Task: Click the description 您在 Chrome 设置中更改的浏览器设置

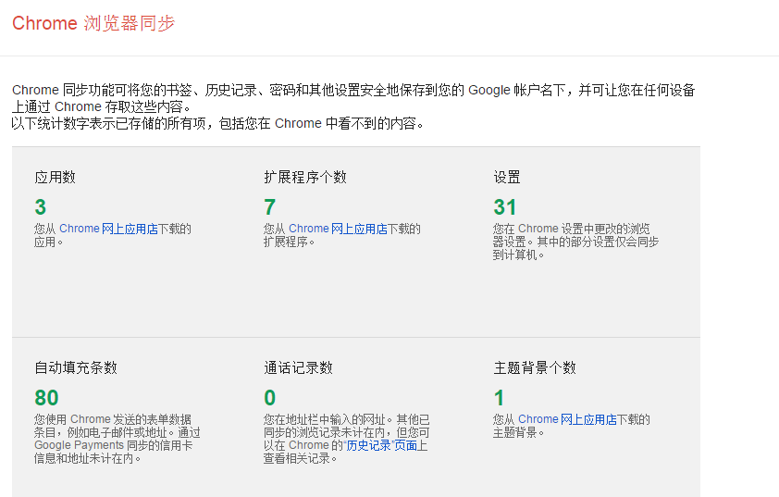Action: click(575, 242)
